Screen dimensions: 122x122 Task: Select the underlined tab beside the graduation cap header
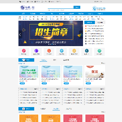coord(43,60)
